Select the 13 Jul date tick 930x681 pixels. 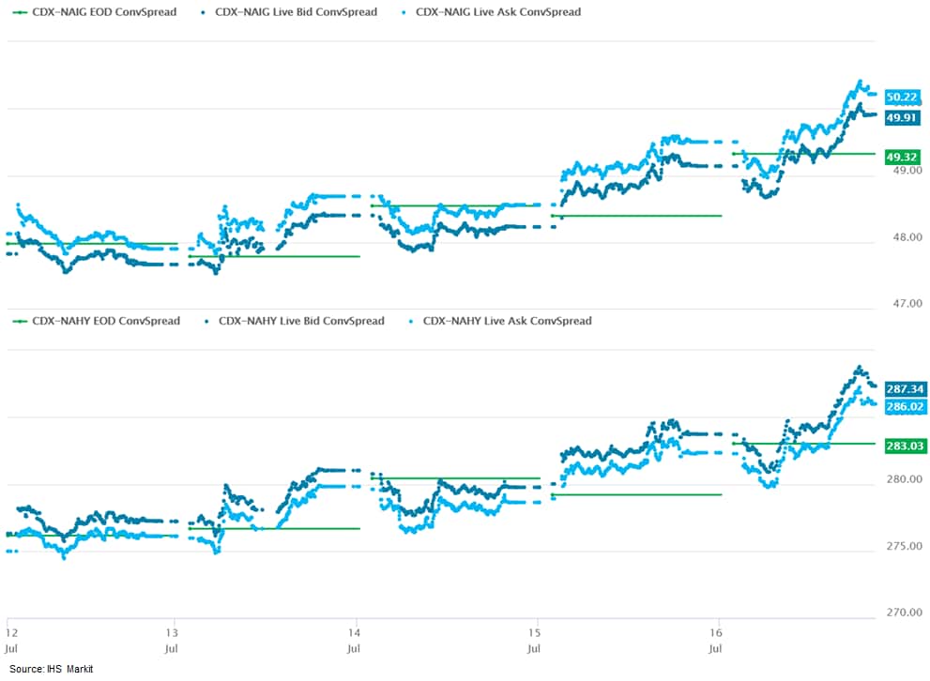click(173, 629)
